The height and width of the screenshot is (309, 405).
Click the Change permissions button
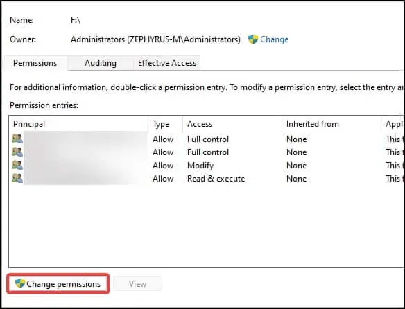tap(58, 284)
